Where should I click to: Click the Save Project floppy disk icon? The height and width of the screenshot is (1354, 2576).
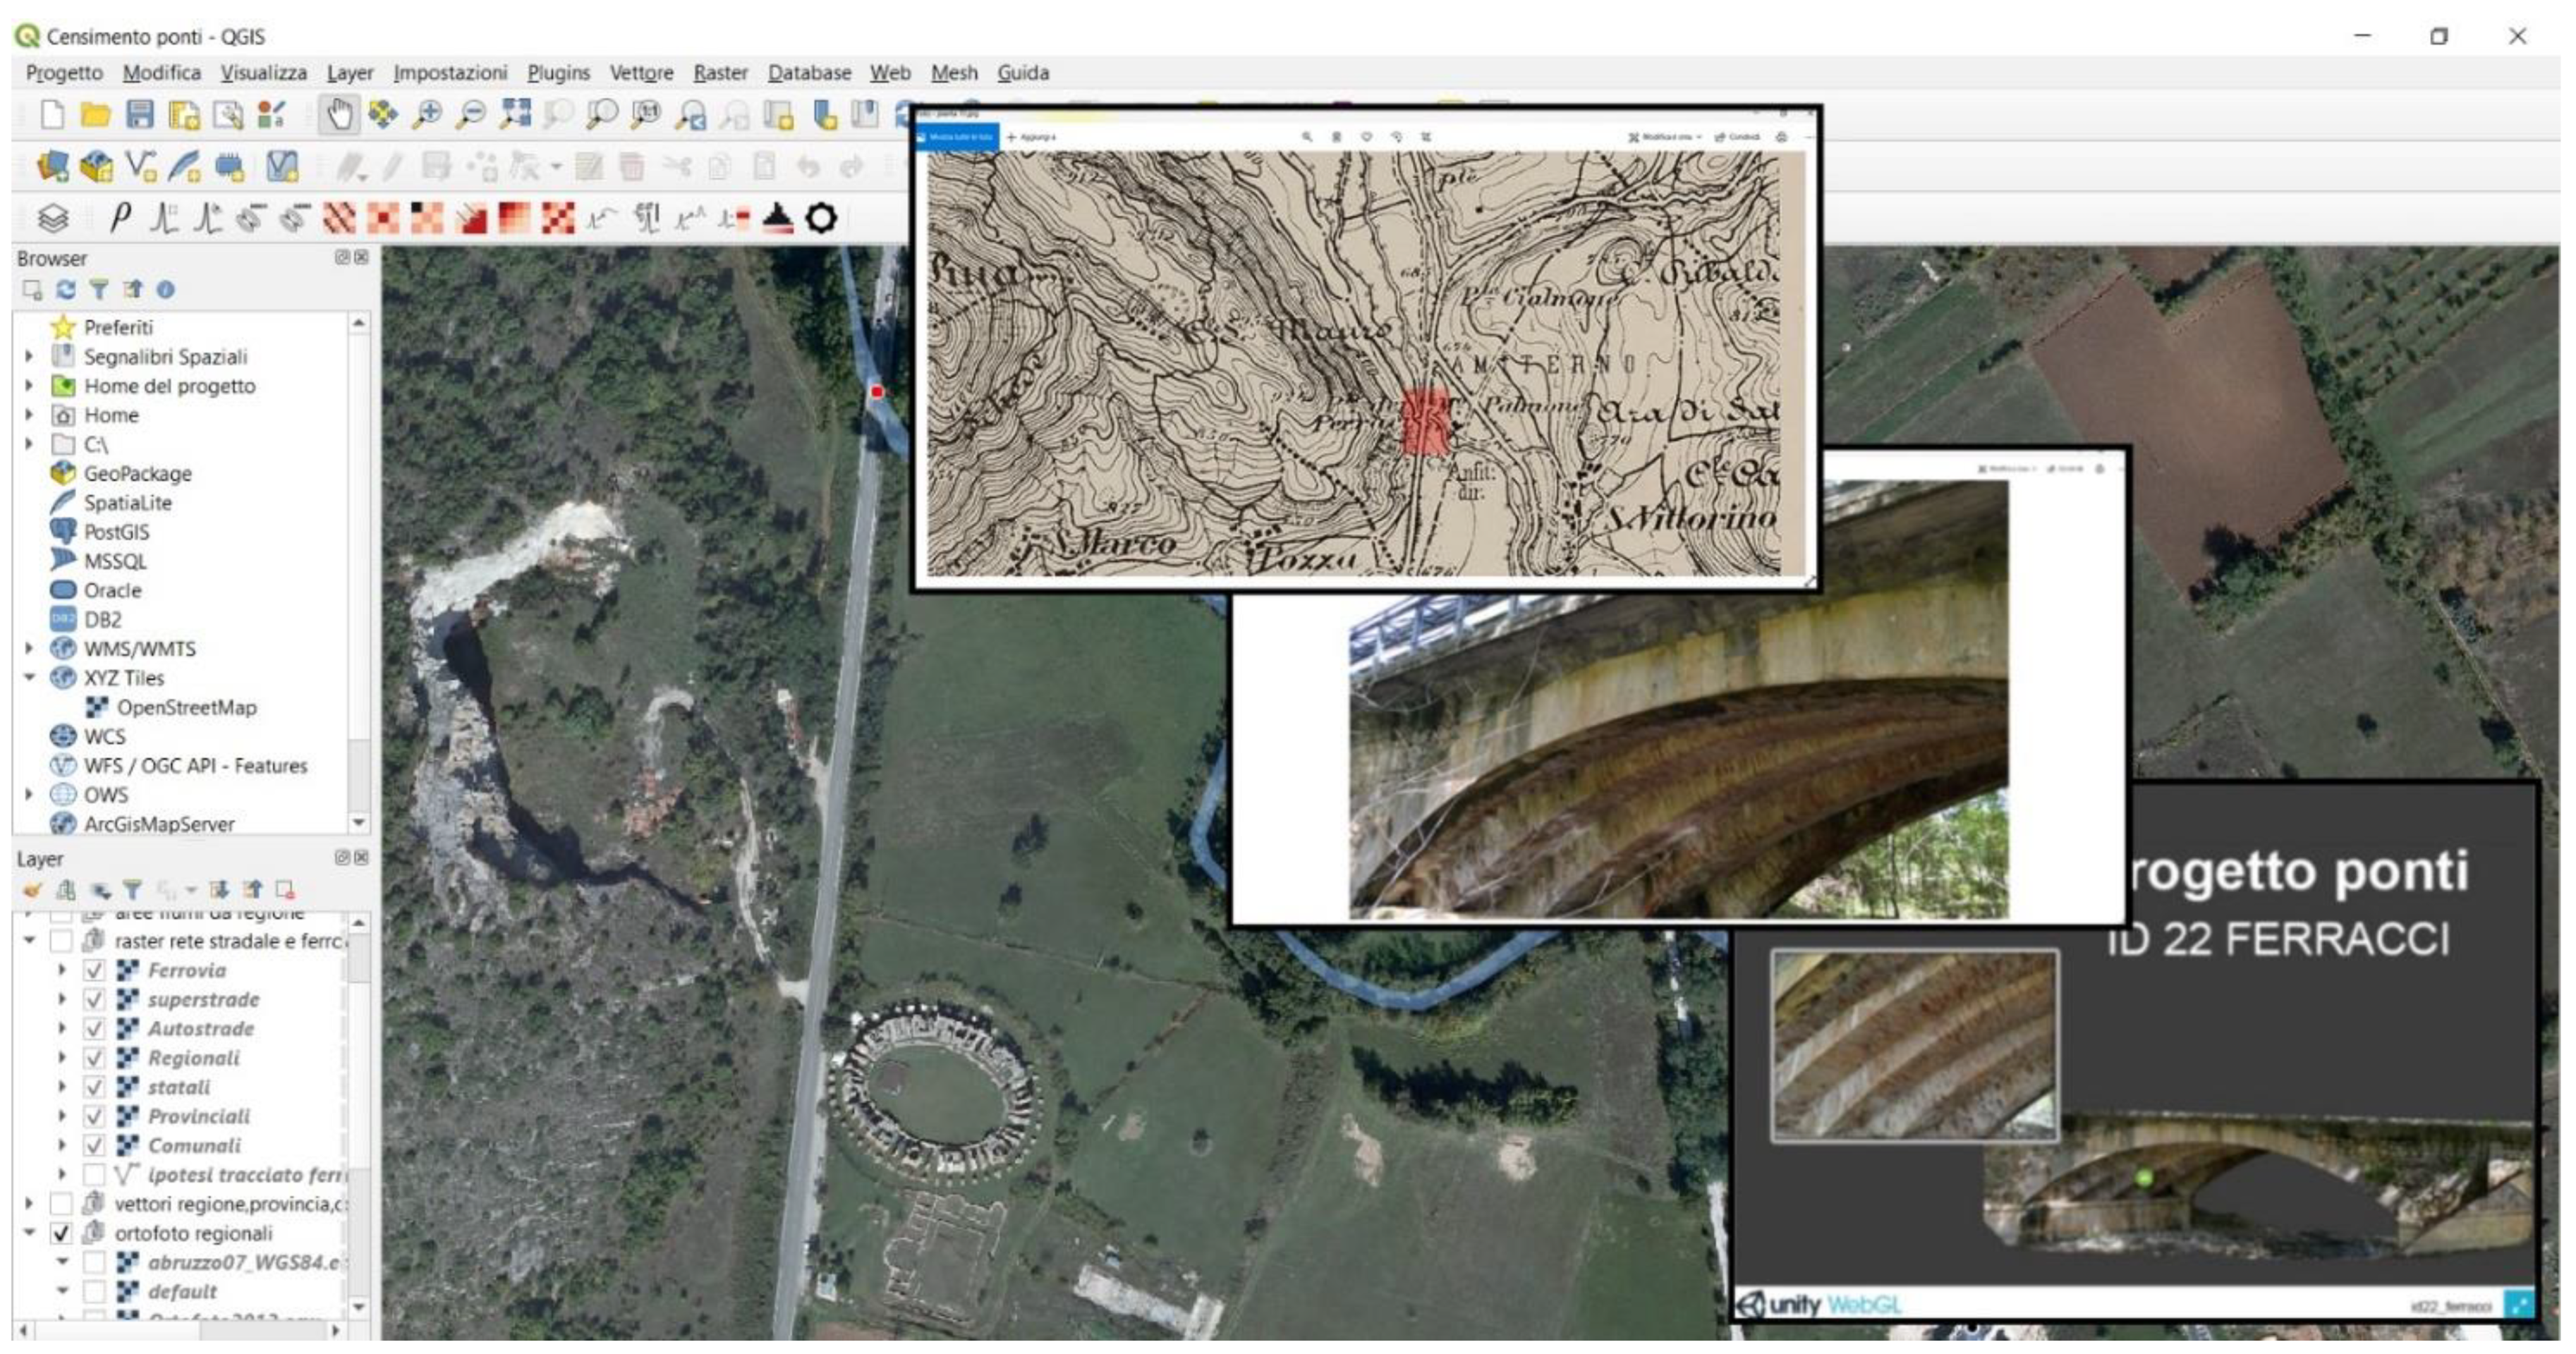click(140, 115)
